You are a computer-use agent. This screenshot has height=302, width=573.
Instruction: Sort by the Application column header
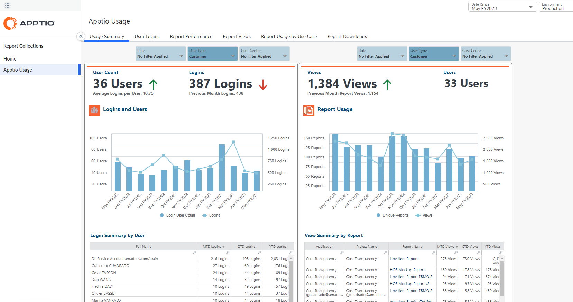click(x=325, y=247)
